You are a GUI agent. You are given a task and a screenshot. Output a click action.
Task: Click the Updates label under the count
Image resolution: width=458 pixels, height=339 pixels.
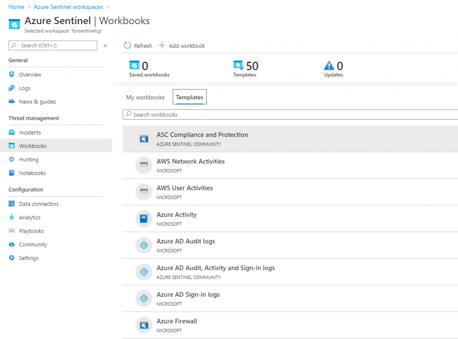tap(333, 75)
